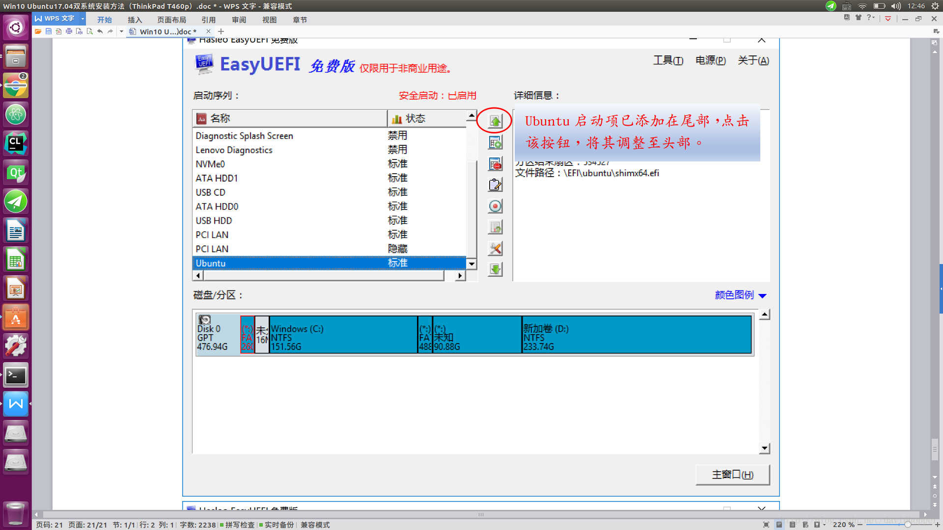Switch to page layout view icon

pyautogui.click(x=779, y=525)
